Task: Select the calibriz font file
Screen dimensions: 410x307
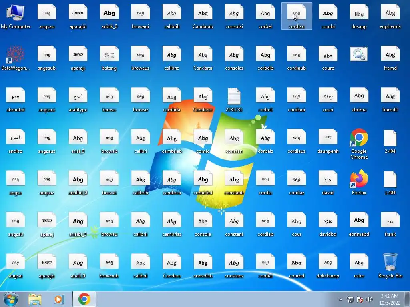Action: click(x=171, y=58)
